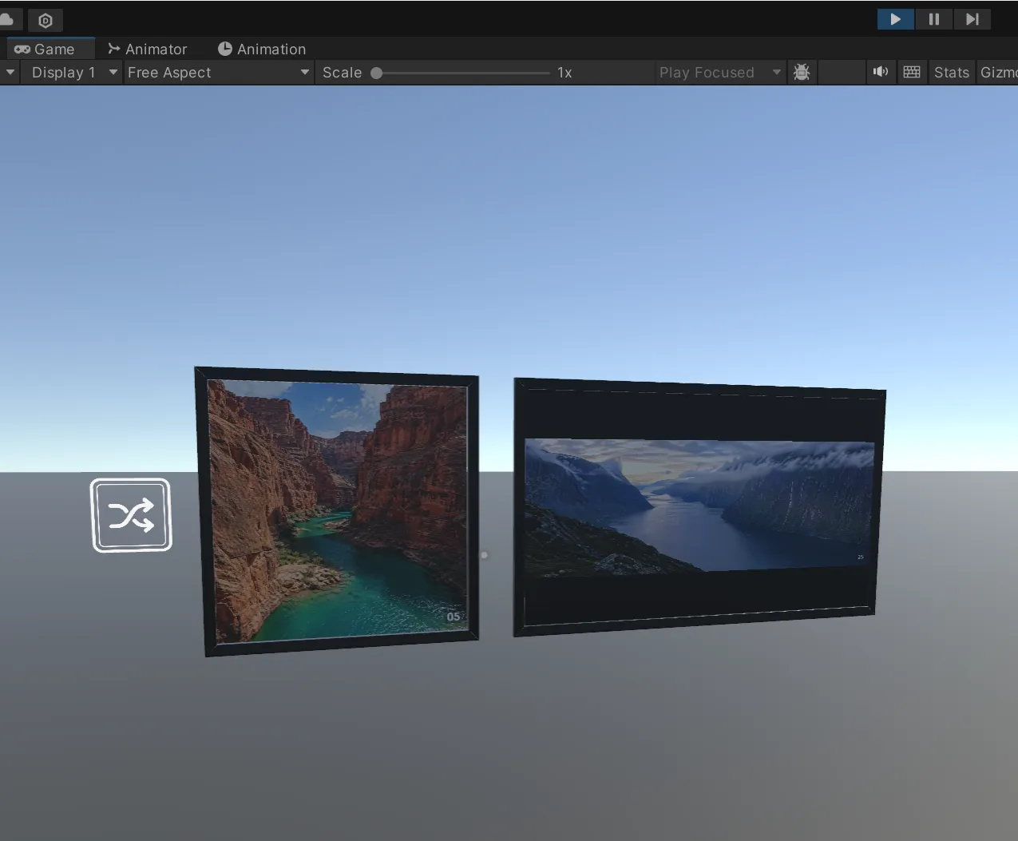
Task: Open the Gizmos menu
Action: [x=998, y=72]
